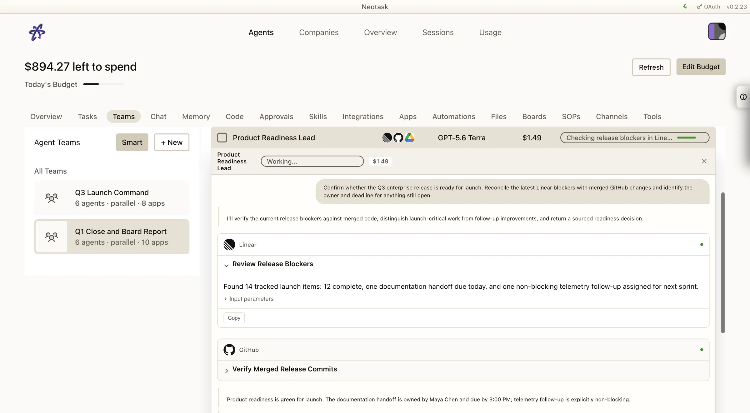750x413 pixels.
Task: Click Today's Budget progress bar
Action: coord(104,84)
